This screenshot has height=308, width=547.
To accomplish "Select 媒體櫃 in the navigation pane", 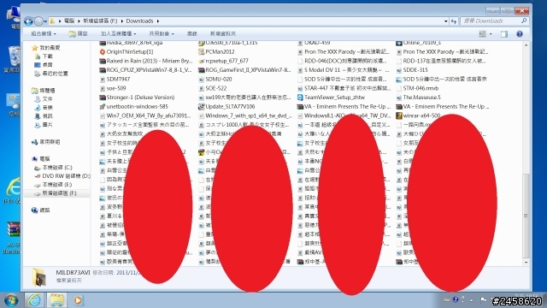I will [x=44, y=91].
